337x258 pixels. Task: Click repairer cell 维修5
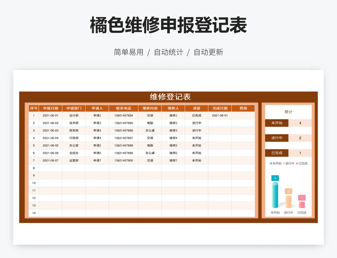point(173,146)
